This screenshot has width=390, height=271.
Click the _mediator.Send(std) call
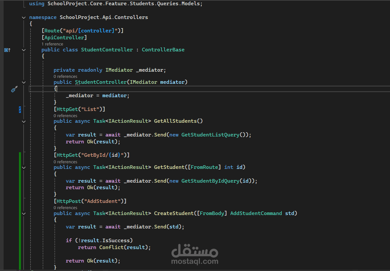coord(153,226)
